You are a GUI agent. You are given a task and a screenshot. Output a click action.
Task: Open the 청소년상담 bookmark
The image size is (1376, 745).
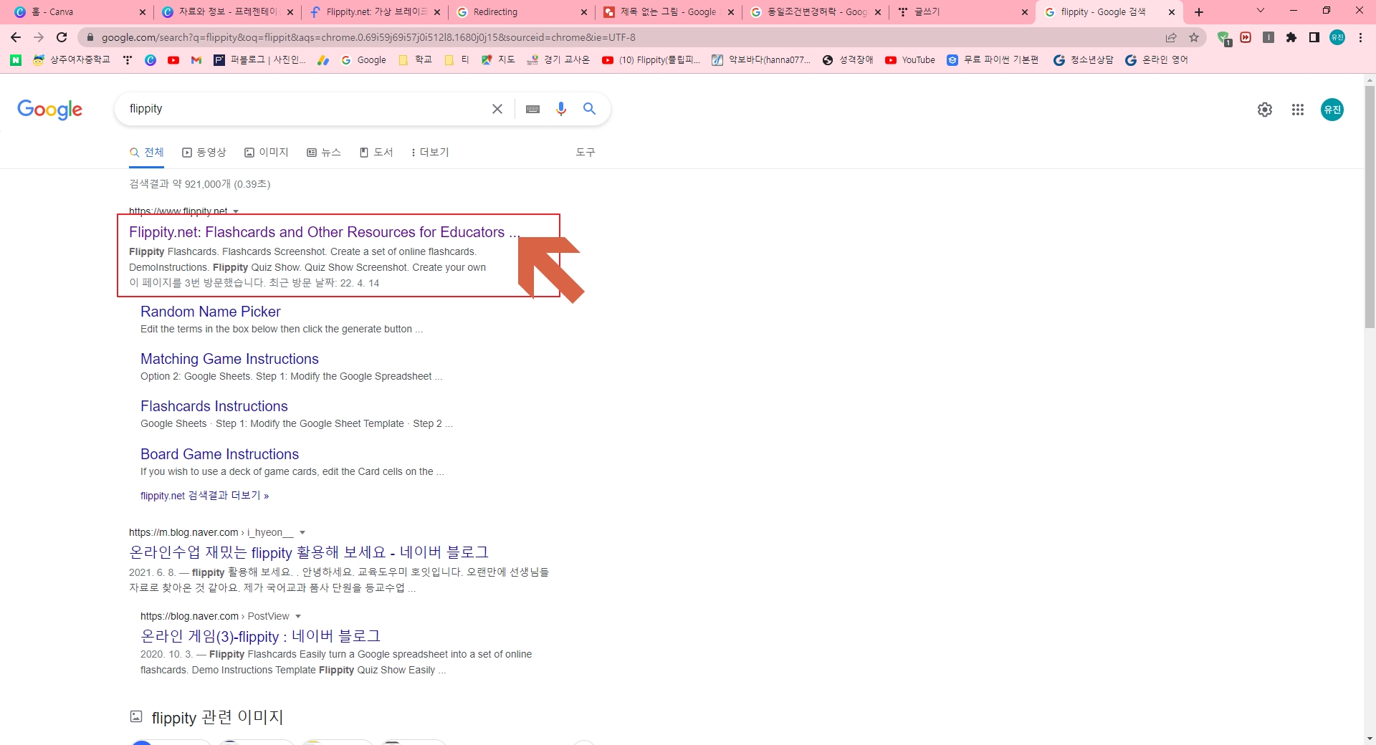point(1084,60)
